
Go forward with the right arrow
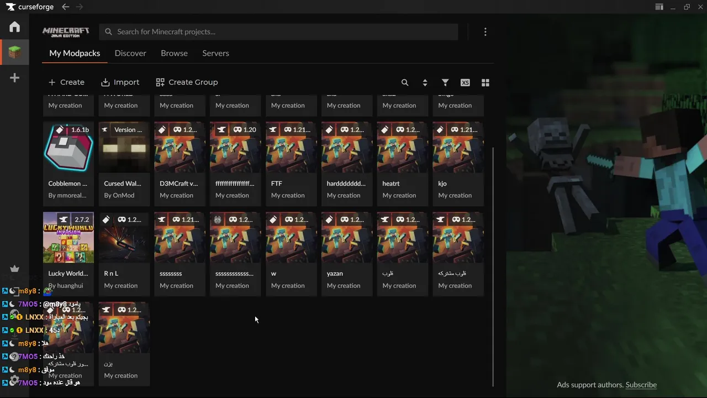(x=80, y=7)
